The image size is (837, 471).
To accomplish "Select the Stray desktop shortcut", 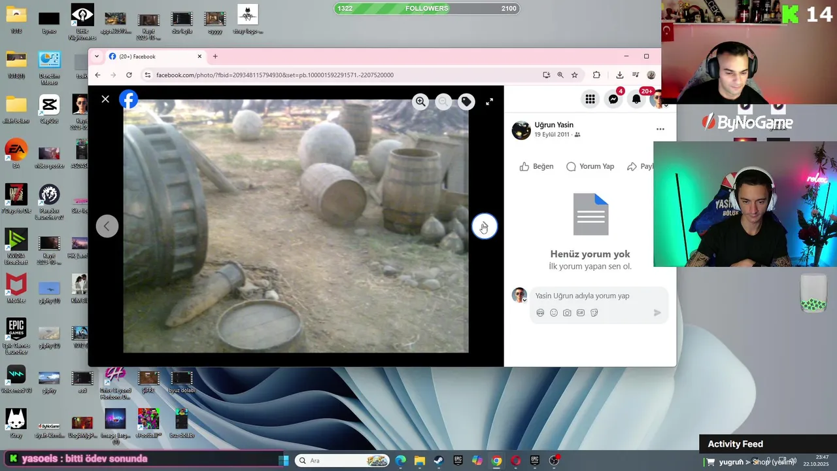I will pyautogui.click(x=16, y=423).
